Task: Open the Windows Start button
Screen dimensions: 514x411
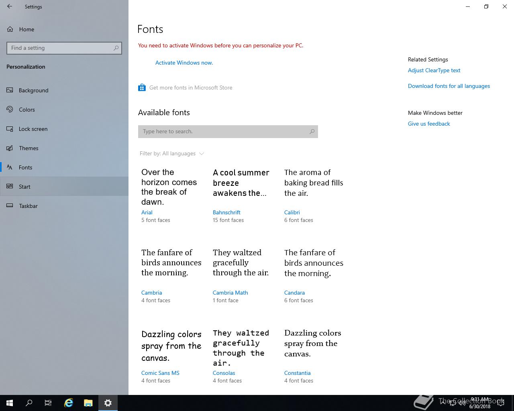Action: (x=10, y=403)
